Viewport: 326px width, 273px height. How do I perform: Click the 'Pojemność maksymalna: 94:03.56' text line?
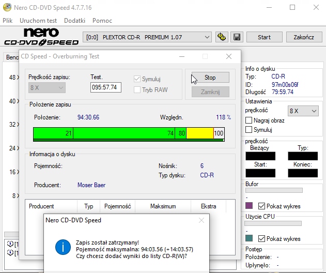pyautogui.click(x=134, y=249)
